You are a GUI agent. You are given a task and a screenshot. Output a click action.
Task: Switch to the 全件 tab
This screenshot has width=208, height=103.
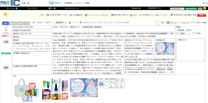(x=5, y=23)
